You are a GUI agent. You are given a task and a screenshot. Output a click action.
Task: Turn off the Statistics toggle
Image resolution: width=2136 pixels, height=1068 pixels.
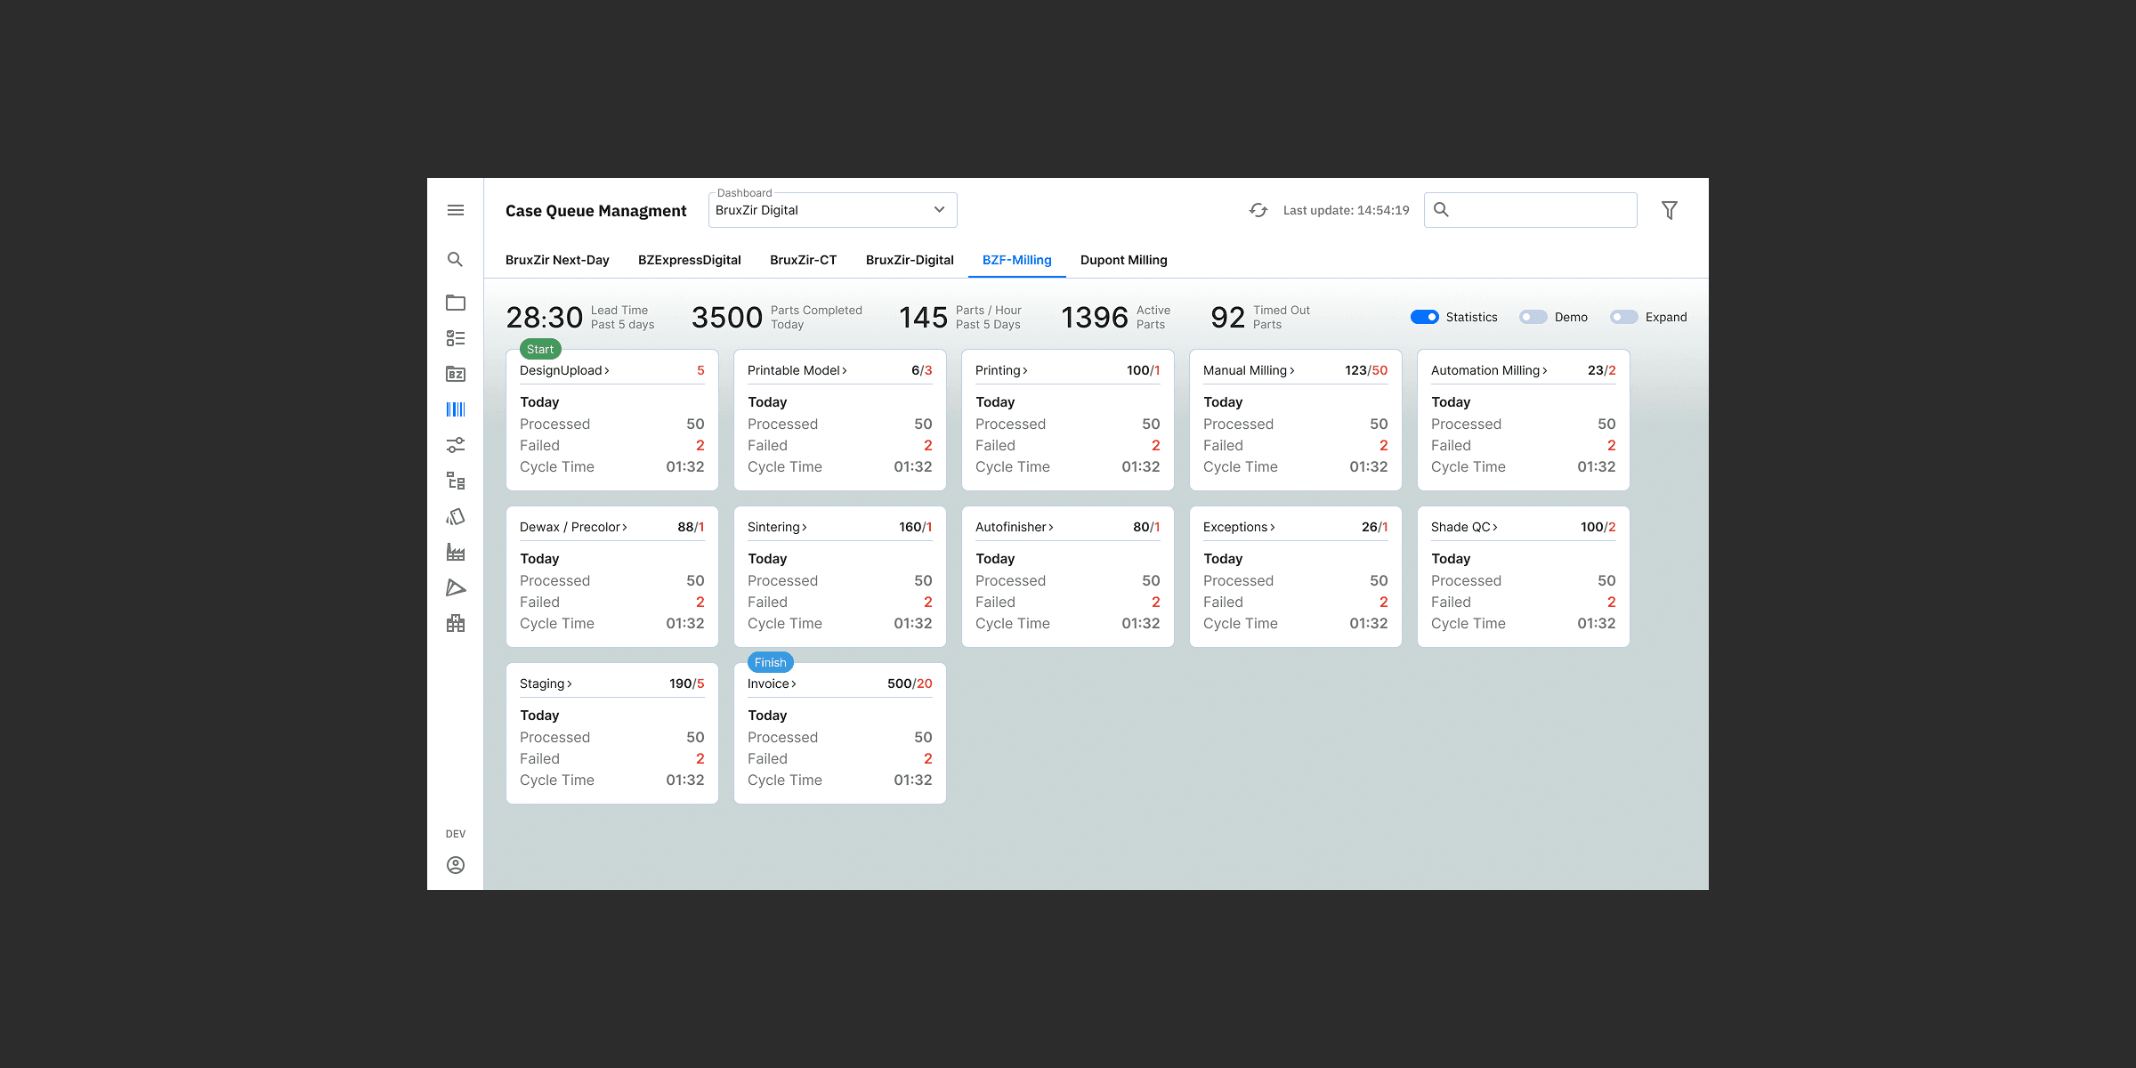1424,317
